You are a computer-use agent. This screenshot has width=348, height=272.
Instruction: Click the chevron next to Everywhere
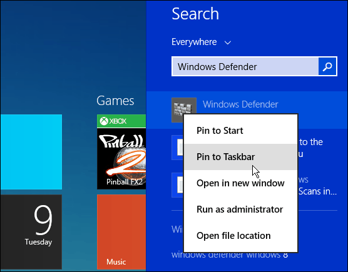tap(228, 43)
